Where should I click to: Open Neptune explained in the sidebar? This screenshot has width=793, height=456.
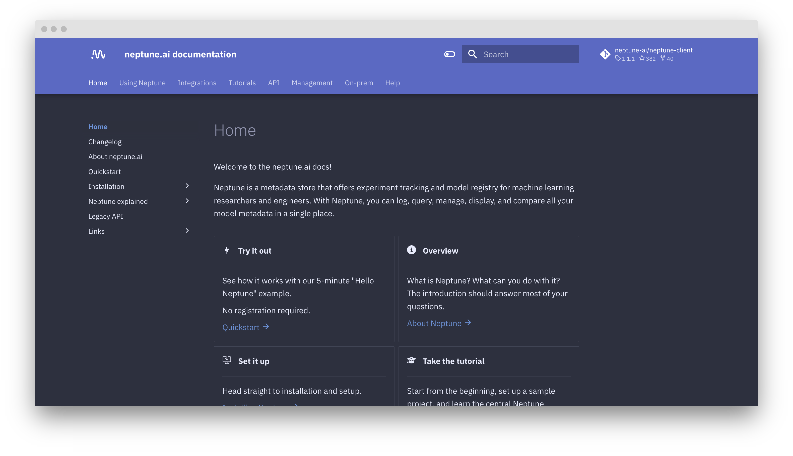pyautogui.click(x=118, y=201)
